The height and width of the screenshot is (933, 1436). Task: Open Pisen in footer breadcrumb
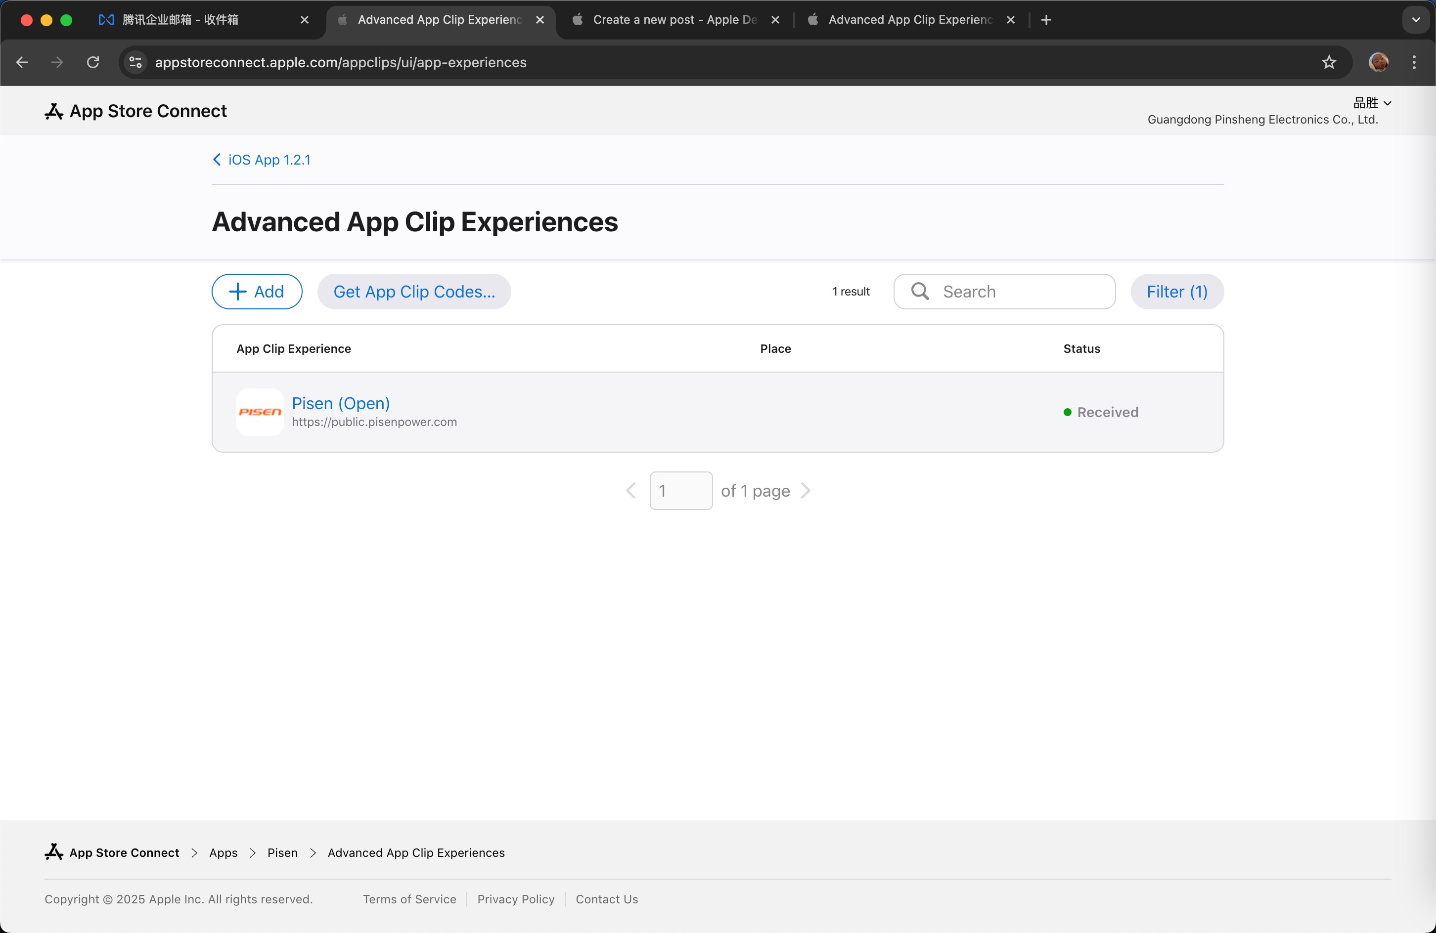[x=282, y=853]
